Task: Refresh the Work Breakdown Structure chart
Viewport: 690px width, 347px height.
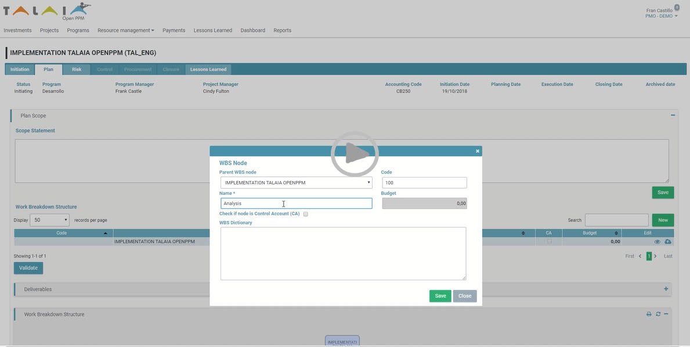Action: 658,314
